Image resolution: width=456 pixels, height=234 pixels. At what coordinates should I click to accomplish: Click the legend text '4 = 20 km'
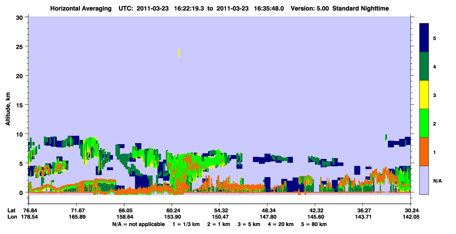point(281,224)
